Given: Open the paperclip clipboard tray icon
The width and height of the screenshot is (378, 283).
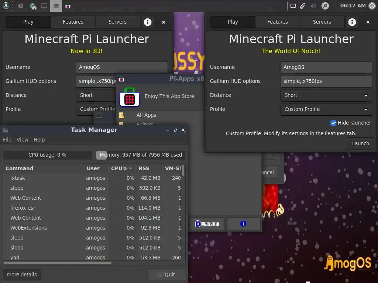Looking at the screenshot, I should pyautogui.click(x=303, y=6).
